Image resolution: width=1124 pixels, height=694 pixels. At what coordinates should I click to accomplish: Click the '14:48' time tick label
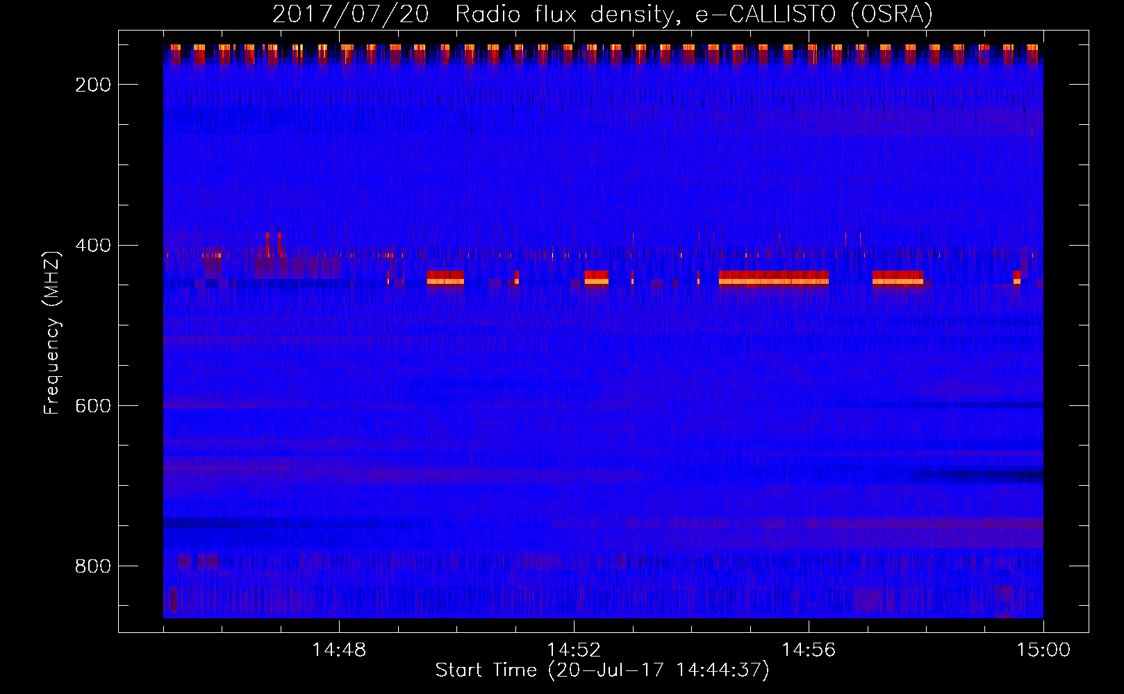(x=339, y=650)
